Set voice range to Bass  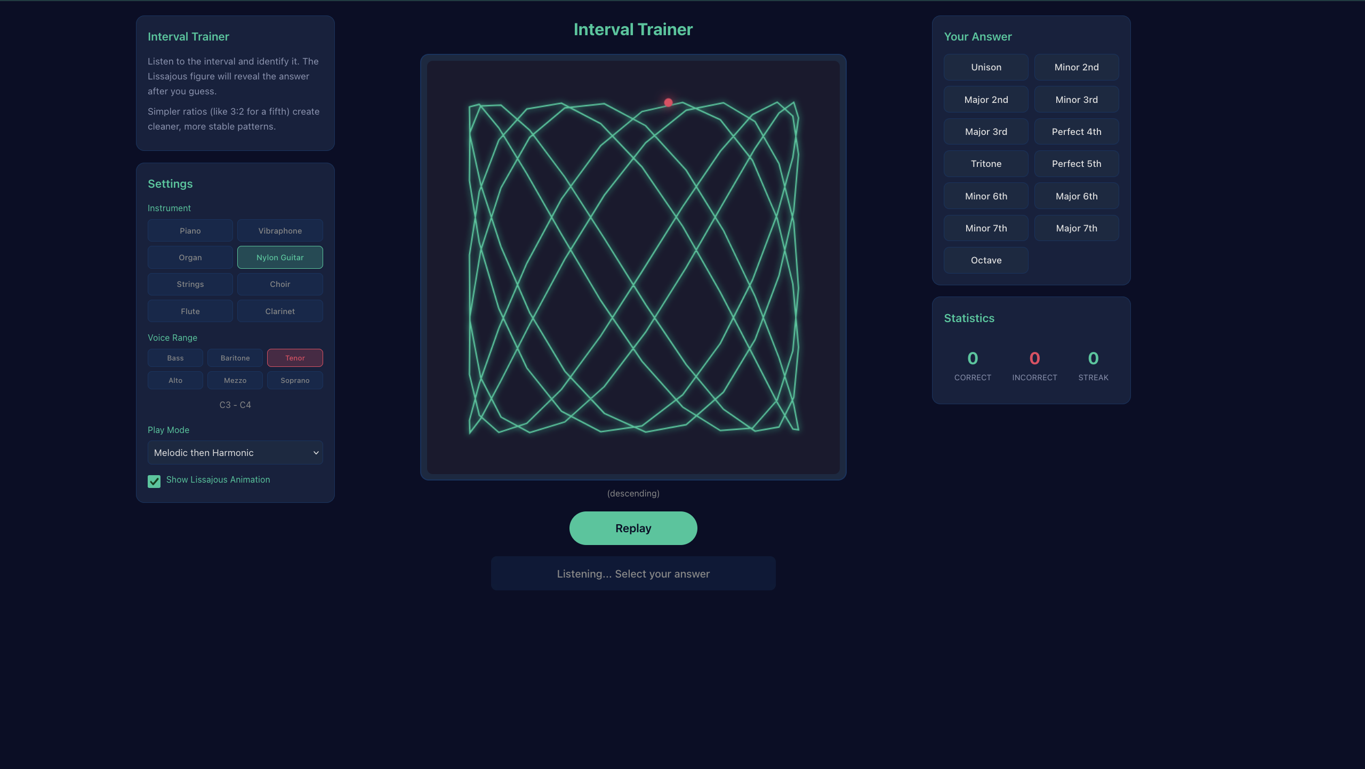click(175, 358)
